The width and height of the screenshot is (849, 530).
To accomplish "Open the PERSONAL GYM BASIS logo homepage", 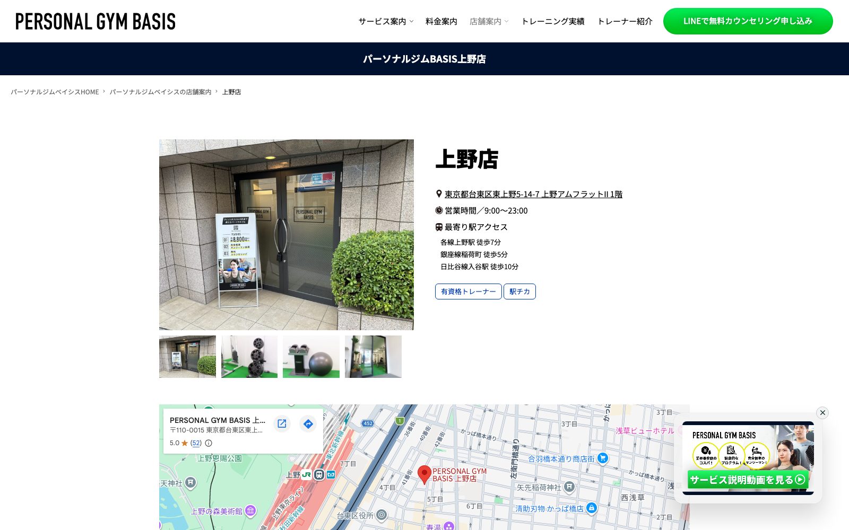I will (96, 21).
